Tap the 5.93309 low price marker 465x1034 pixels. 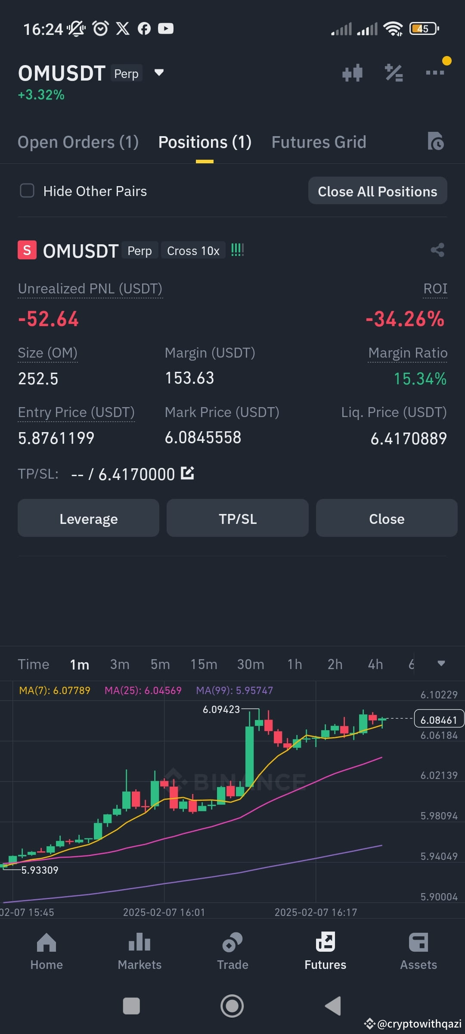pyautogui.click(x=40, y=870)
